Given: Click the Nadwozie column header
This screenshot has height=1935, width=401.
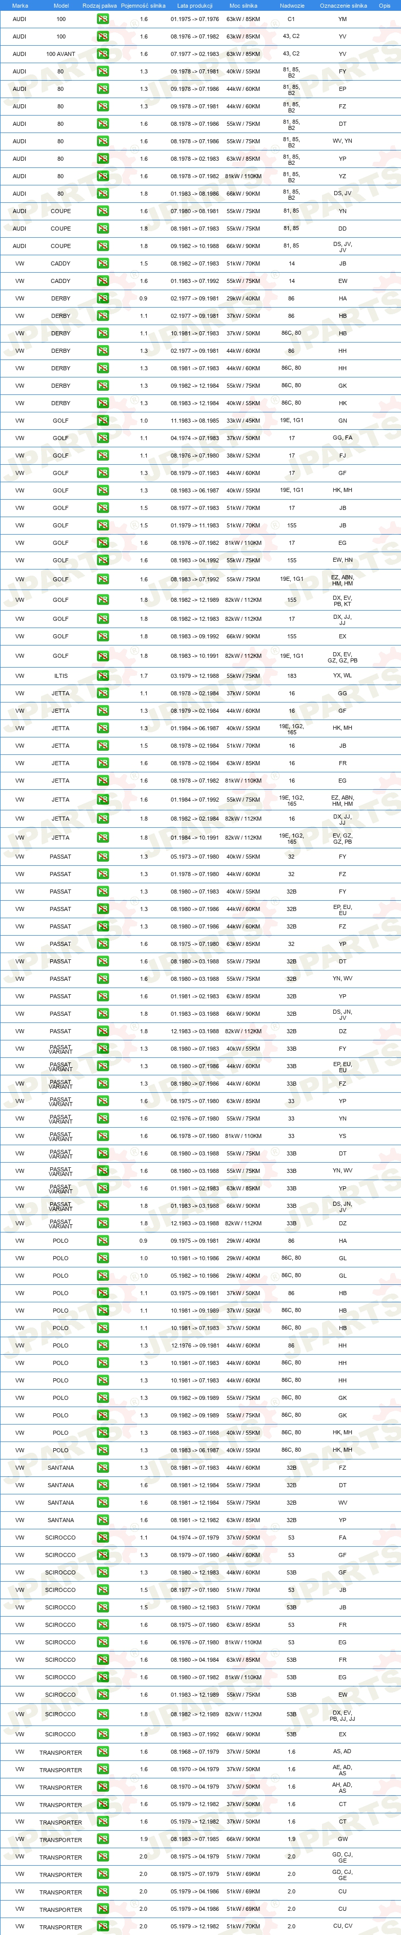Looking at the screenshot, I should (x=292, y=5).
